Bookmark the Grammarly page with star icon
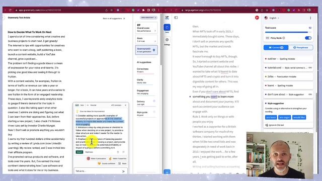Image resolution: width=322 pixels, height=181 pixels. [x=112, y=10]
